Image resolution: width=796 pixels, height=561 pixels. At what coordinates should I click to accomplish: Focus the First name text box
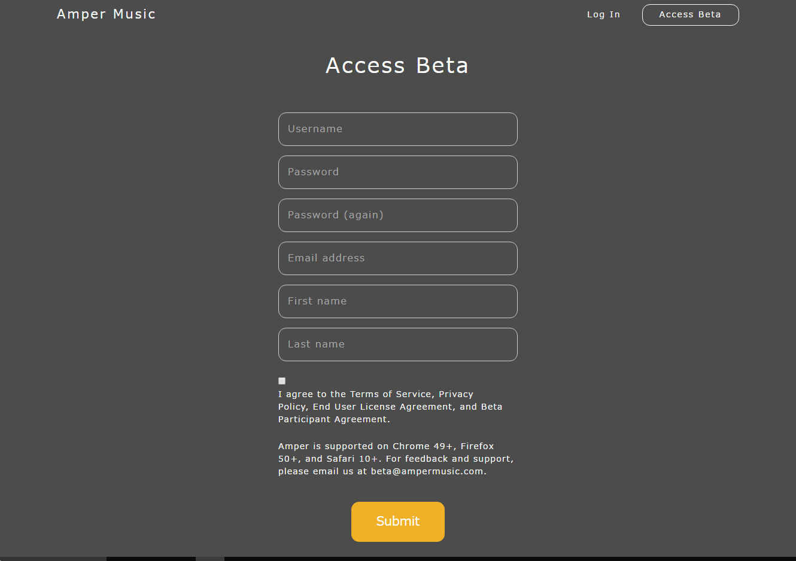[397, 301]
